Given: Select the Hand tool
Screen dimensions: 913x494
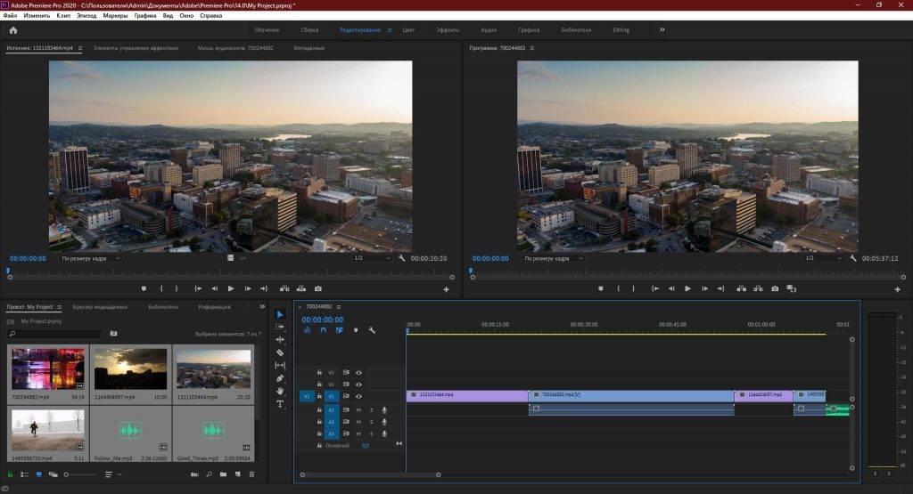Looking at the screenshot, I should pos(280,391).
